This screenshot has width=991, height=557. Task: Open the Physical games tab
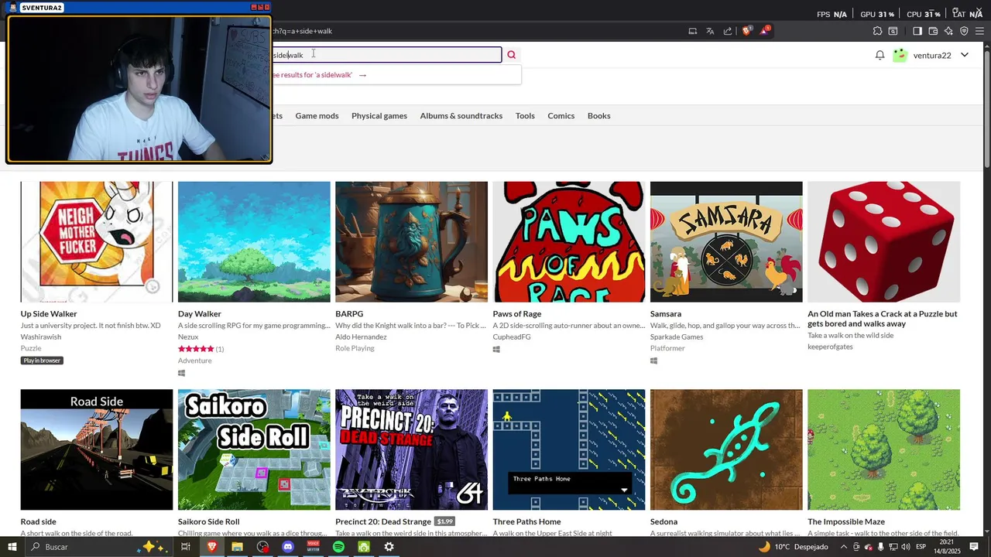[379, 116]
